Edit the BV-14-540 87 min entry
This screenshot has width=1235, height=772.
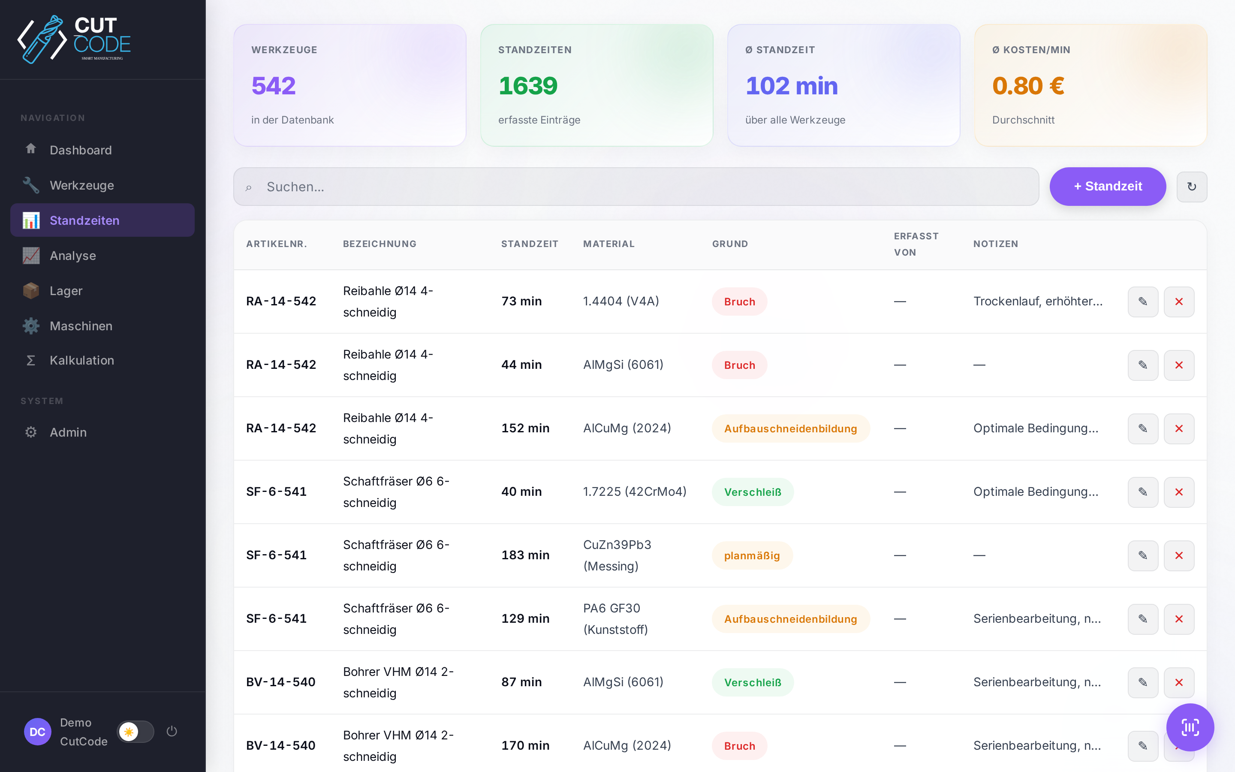point(1143,682)
